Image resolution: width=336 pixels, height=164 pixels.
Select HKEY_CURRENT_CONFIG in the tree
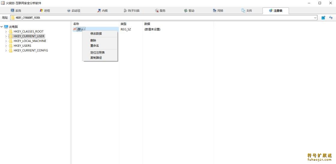(x=31, y=51)
